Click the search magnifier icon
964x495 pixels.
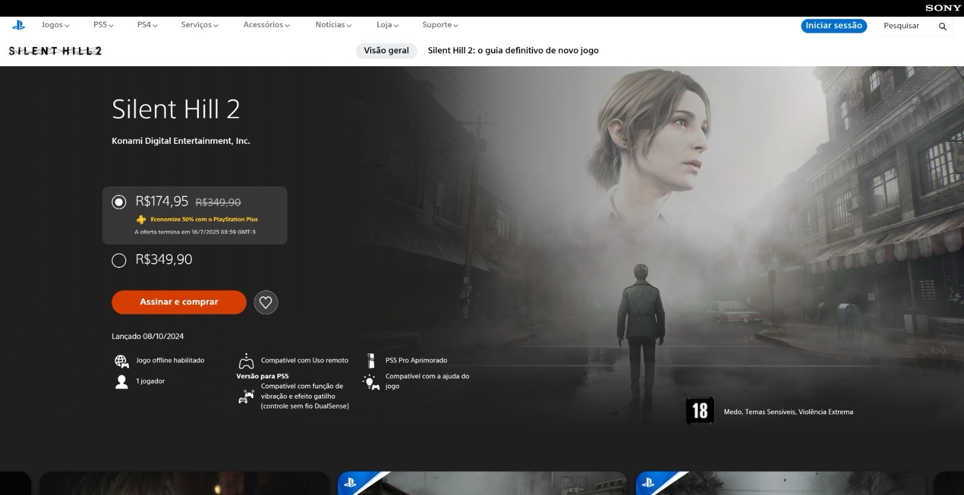click(x=942, y=26)
